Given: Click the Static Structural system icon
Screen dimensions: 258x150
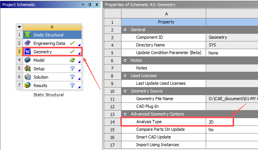Looking at the screenshot, I should pyautogui.click(x=27, y=35).
